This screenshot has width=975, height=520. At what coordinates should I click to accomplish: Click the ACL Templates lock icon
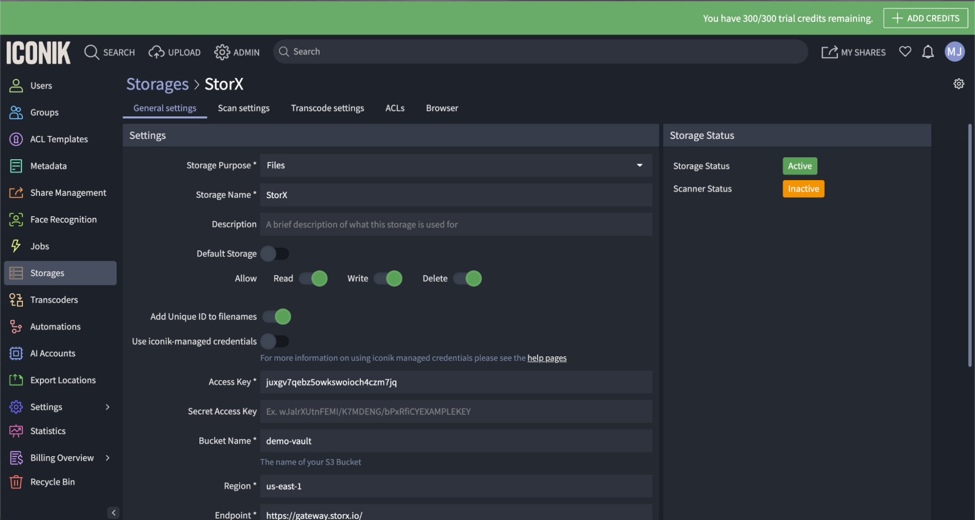[16, 139]
